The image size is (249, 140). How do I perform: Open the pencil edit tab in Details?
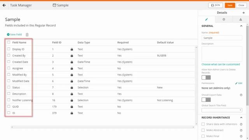pyautogui.click(x=207, y=19)
